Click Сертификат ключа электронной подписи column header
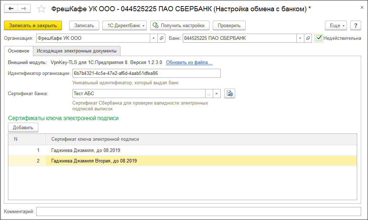Image resolution: width=368 pixels, height=220 pixels. pyautogui.click(x=201, y=139)
